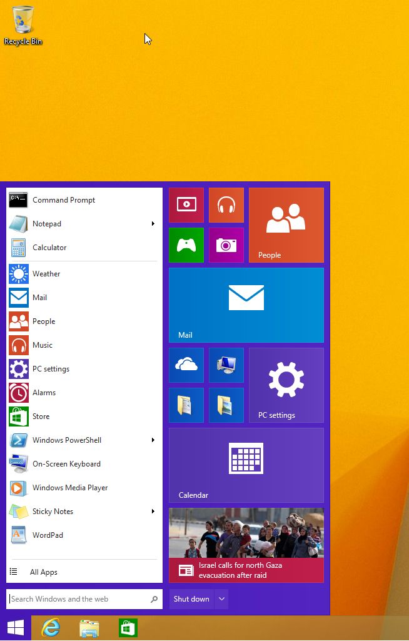This screenshot has height=641, width=409.
Task: Click the Windows Media Player icon
Action: (x=19, y=487)
